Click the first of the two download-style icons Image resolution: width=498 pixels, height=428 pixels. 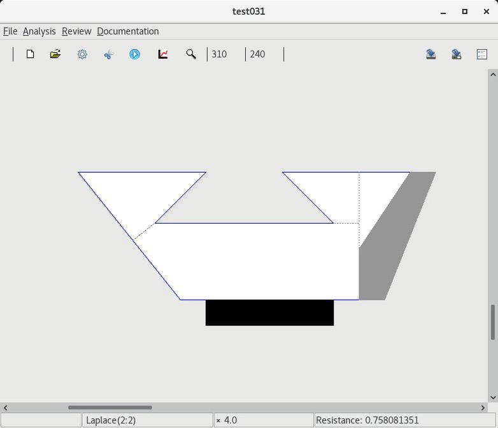(431, 54)
